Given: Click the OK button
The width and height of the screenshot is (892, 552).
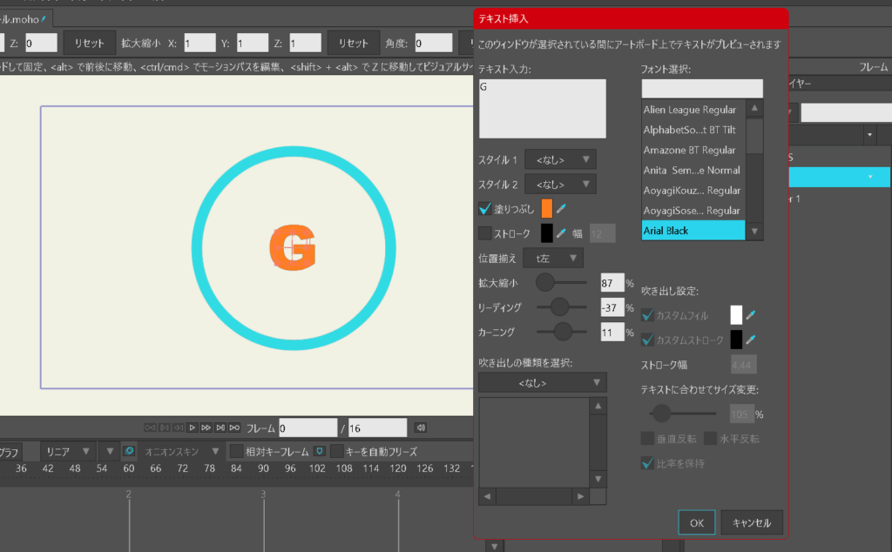Looking at the screenshot, I should [696, 522].
